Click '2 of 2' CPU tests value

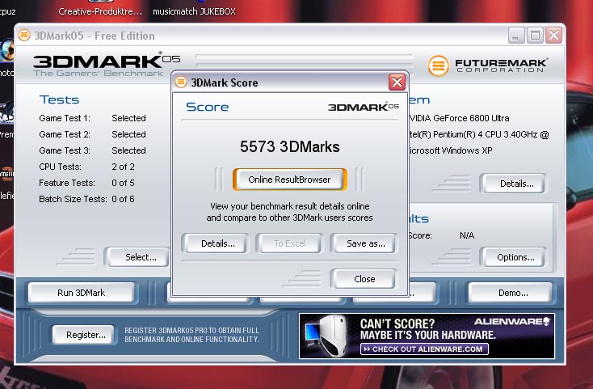pos(123,167)
